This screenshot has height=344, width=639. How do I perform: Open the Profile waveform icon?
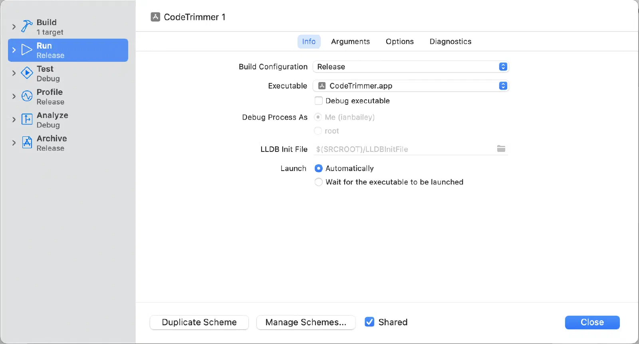(27, 96)
